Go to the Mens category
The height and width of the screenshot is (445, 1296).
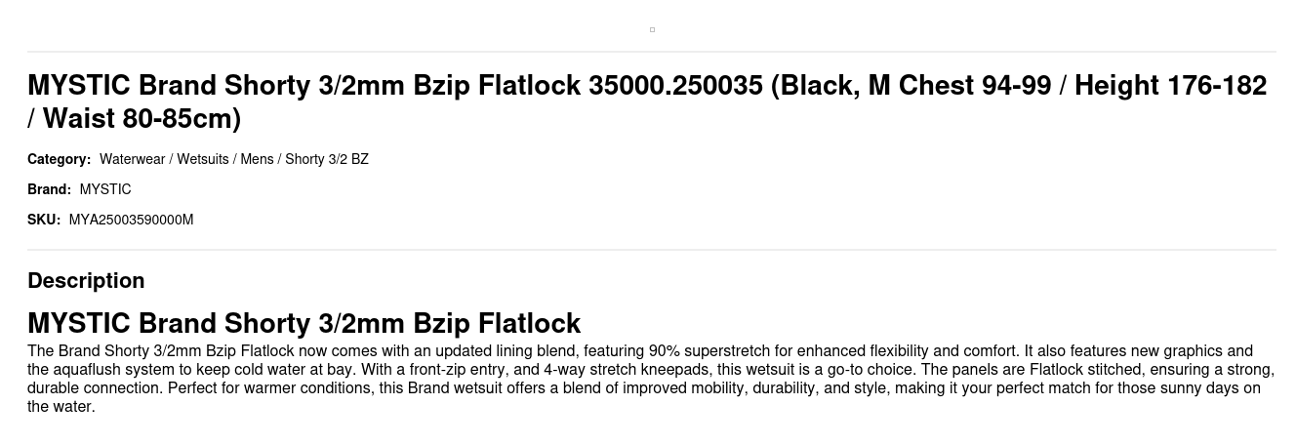257,159
